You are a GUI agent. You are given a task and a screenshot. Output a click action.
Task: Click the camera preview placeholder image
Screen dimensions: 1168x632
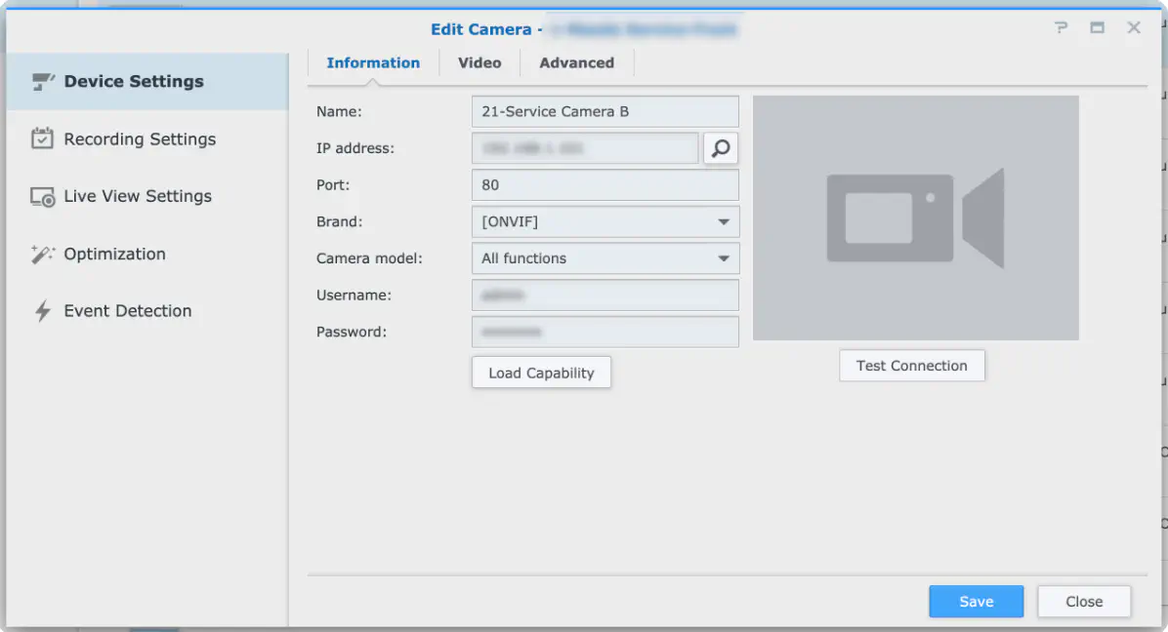[x=915, y=217]
